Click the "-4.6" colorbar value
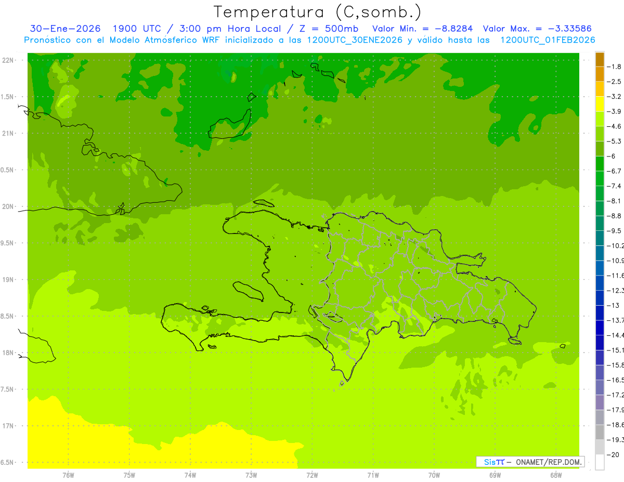The image size is (624, 482). [x=615, y=126]
